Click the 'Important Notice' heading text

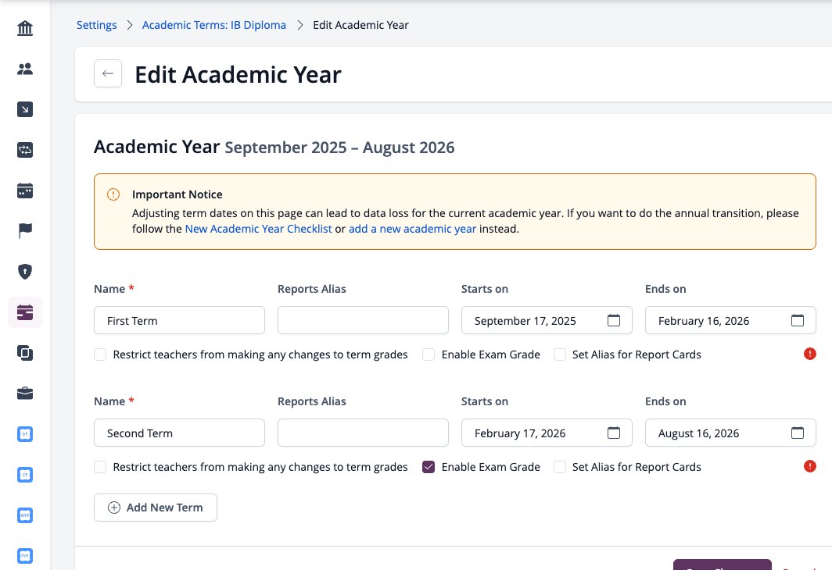click(178, 194)
